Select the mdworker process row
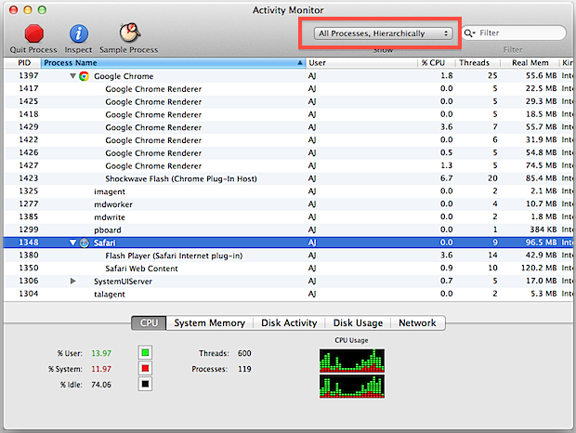 point(288,204)
